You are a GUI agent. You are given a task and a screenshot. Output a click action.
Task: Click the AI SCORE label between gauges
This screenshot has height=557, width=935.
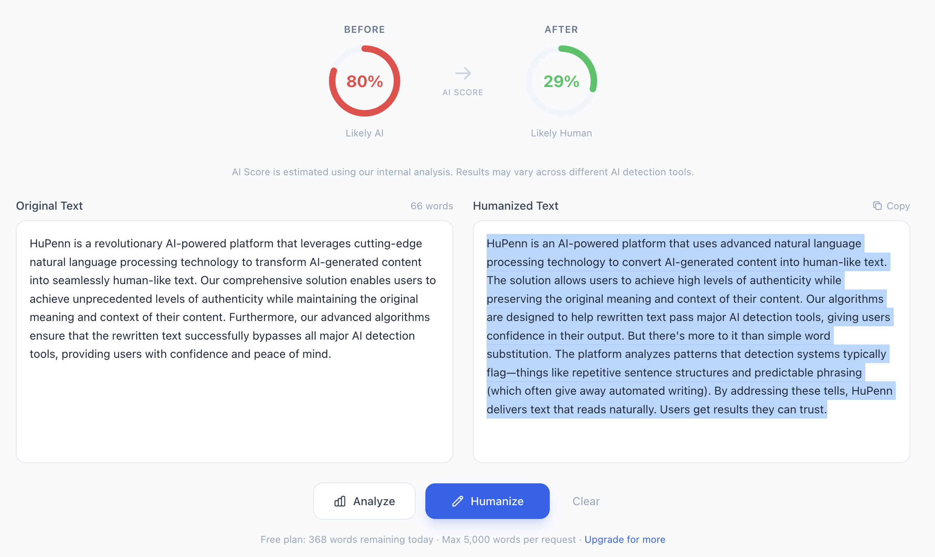click(463, 92)
